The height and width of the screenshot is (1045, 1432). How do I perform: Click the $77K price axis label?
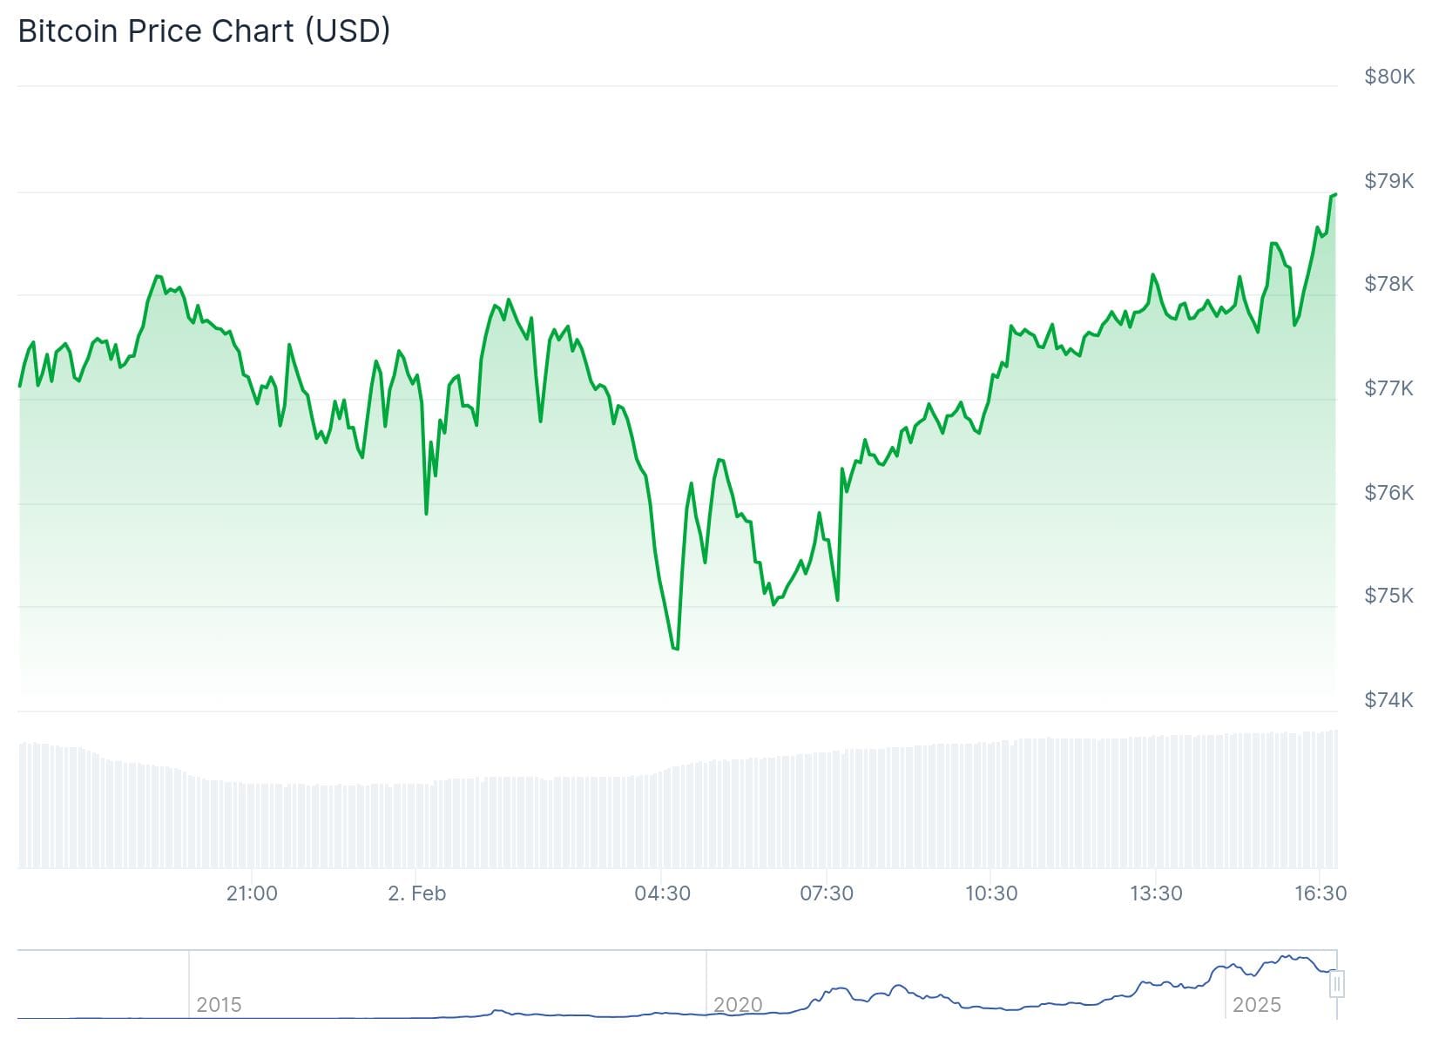pos(1389,388)
